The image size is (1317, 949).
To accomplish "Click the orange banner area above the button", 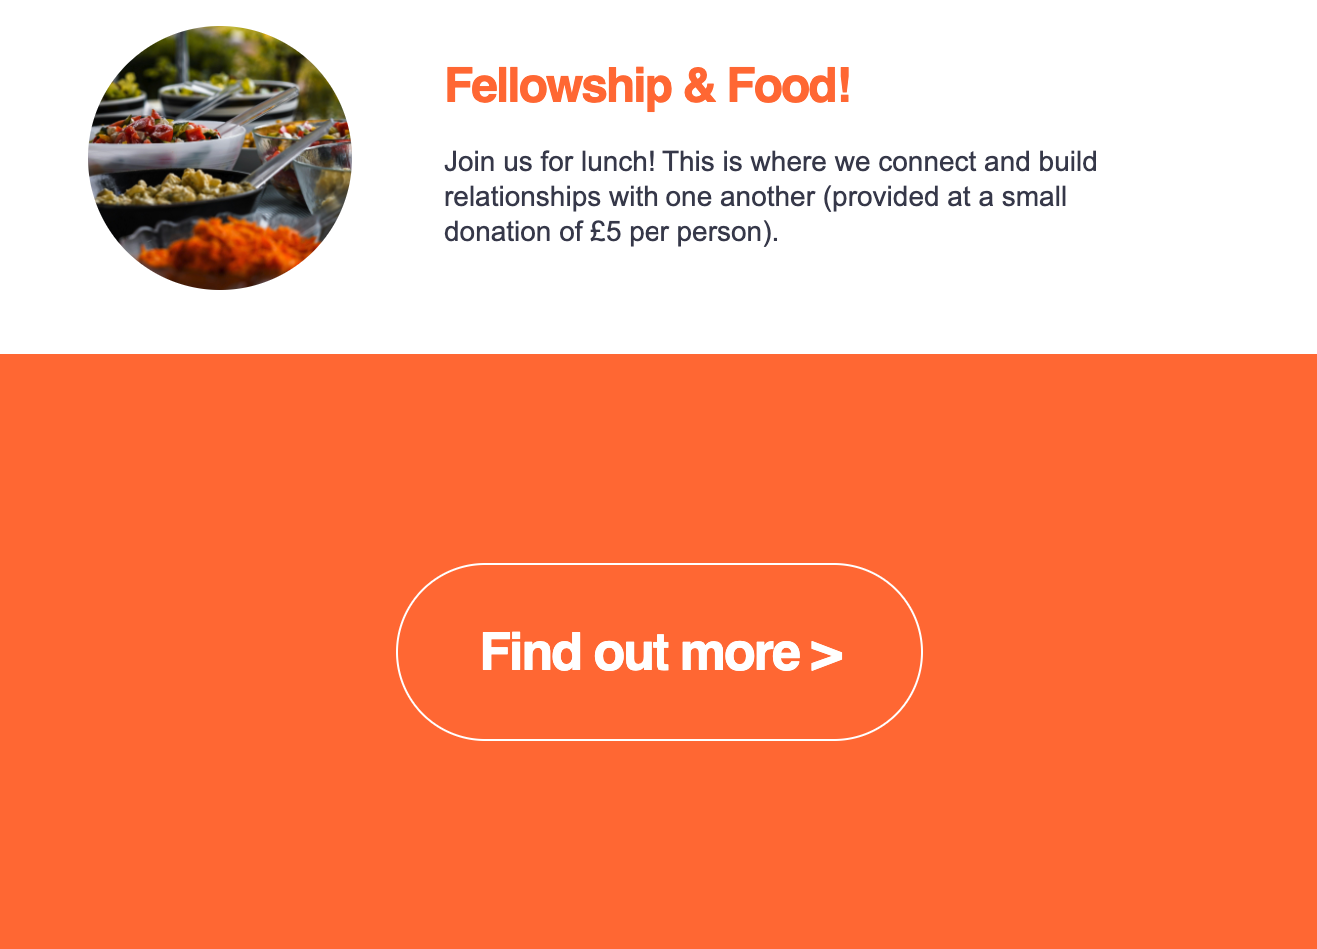I will (x=658, y=458).
